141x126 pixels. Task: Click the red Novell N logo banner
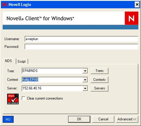(132, 18)
